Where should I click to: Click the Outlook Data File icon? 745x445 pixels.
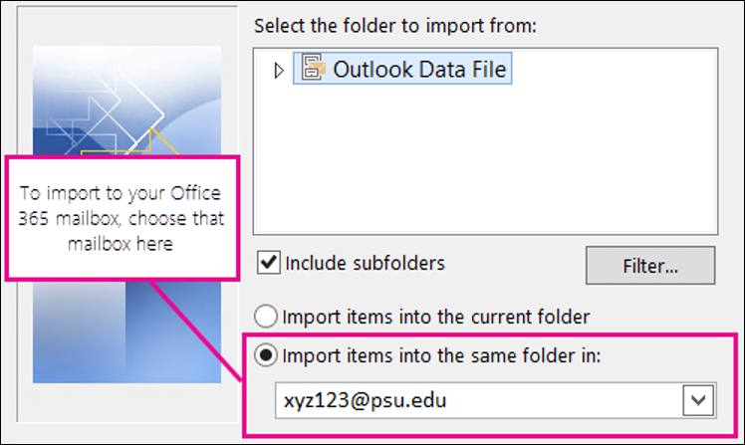click(x=313, y=70)
